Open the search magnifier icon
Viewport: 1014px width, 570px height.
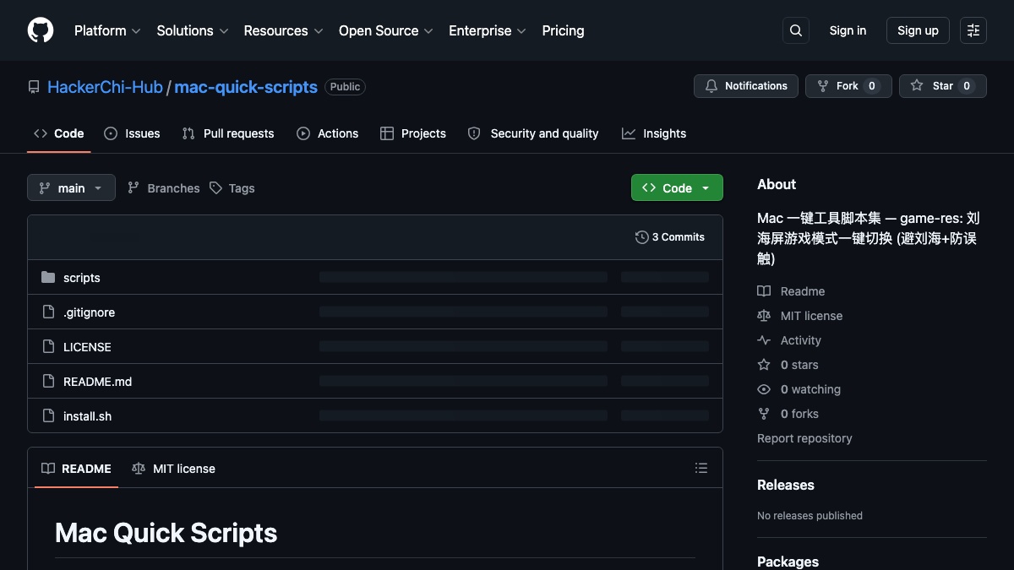tap(796, 30)
